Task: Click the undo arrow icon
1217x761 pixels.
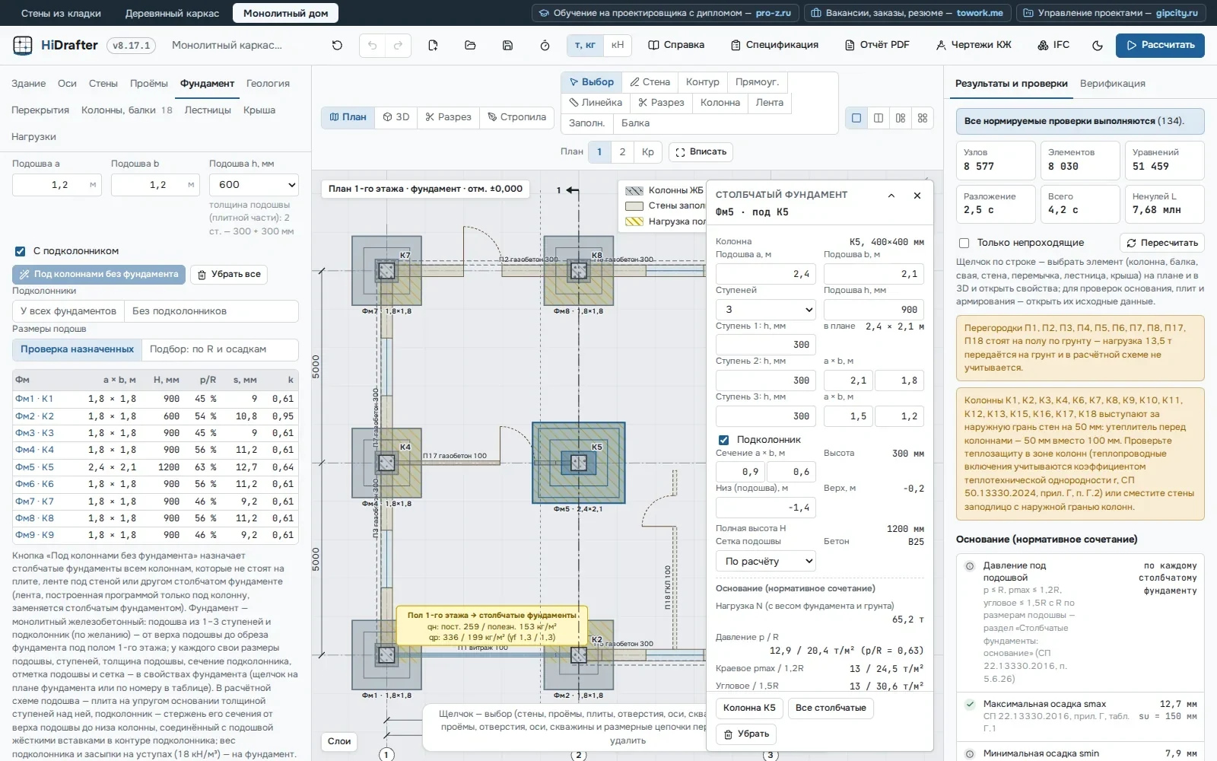Action: point(372,46)
